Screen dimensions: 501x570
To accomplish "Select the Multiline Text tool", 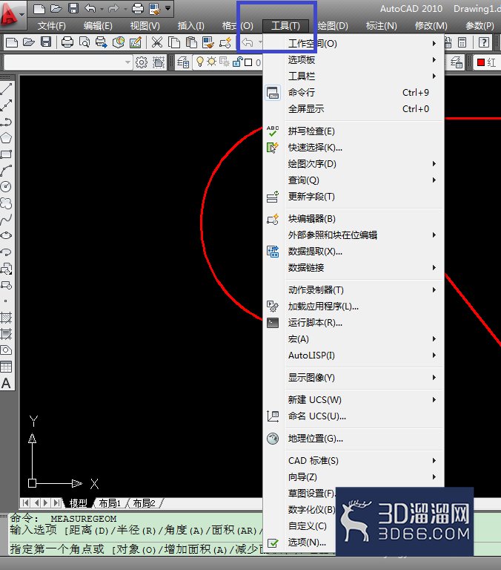I will (x=6, y=383).
